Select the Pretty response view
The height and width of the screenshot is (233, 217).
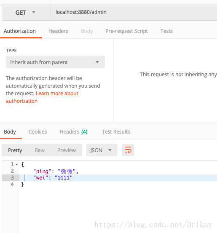point(15,150)
